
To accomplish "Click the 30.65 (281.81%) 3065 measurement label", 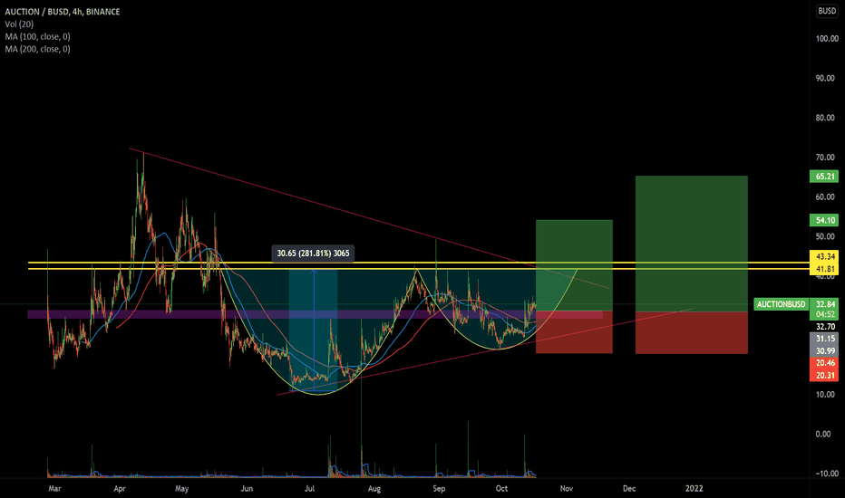I will click(313, 253).
